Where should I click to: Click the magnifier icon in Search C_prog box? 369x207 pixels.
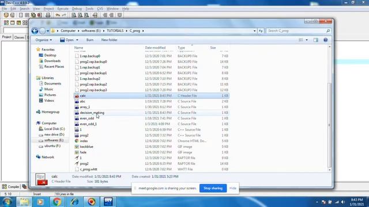328,30
